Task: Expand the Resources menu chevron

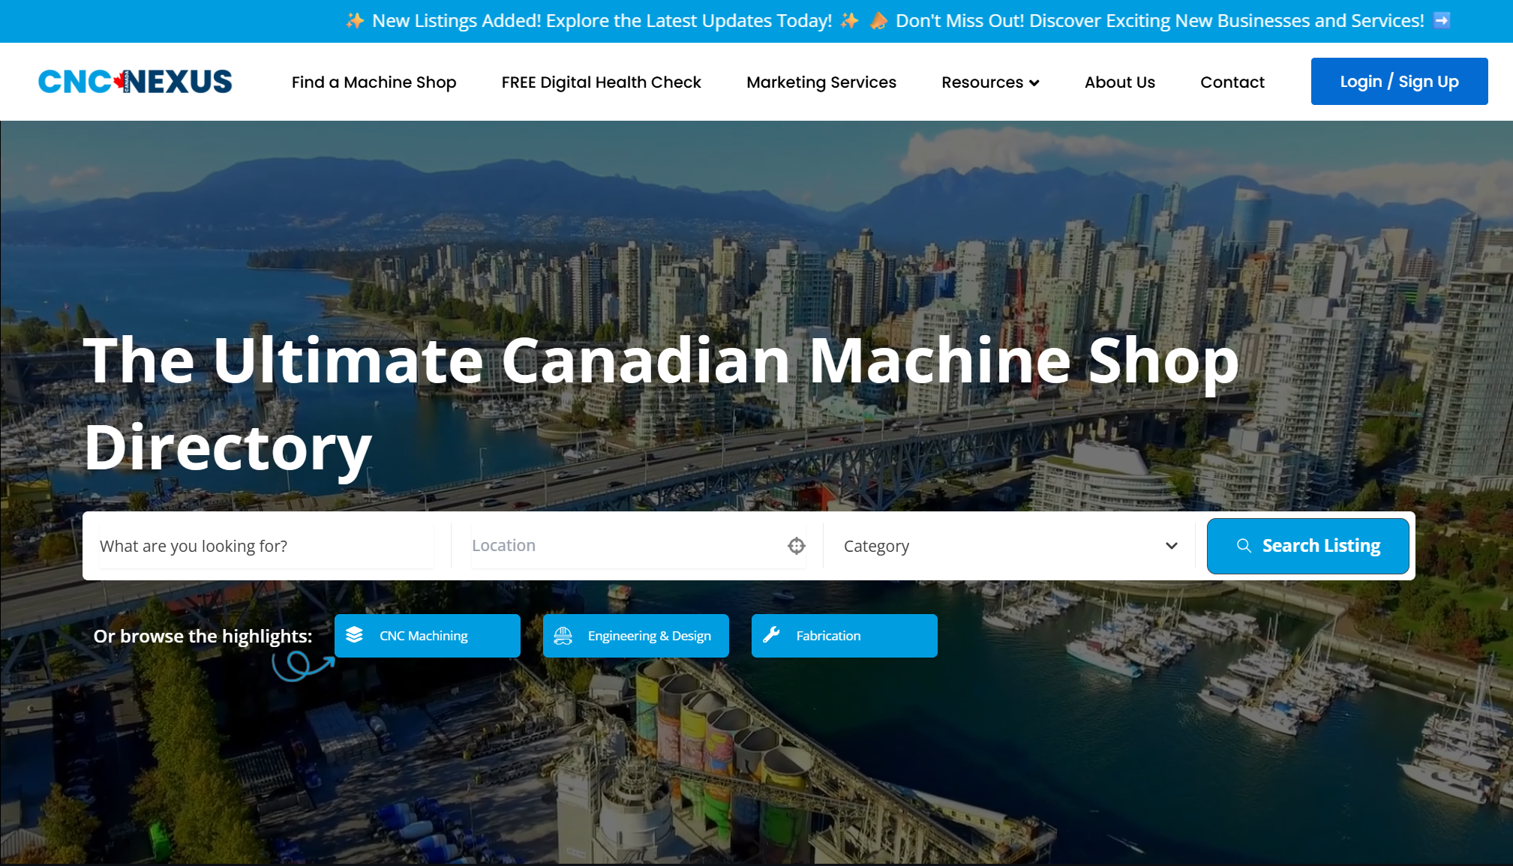Action: click(x=1034, y=83)
